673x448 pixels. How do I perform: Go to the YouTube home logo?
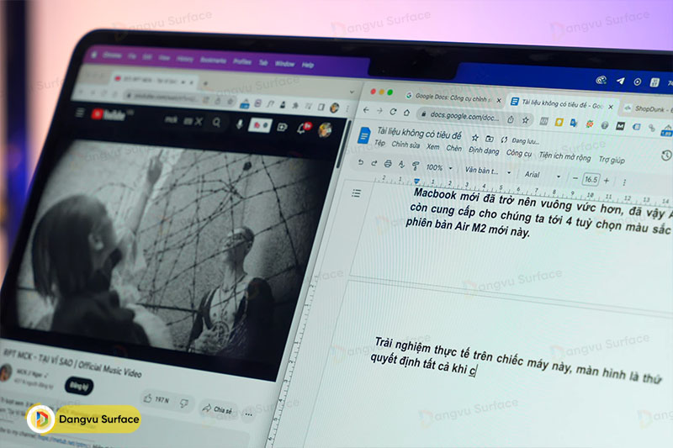[x=109, y=114]
